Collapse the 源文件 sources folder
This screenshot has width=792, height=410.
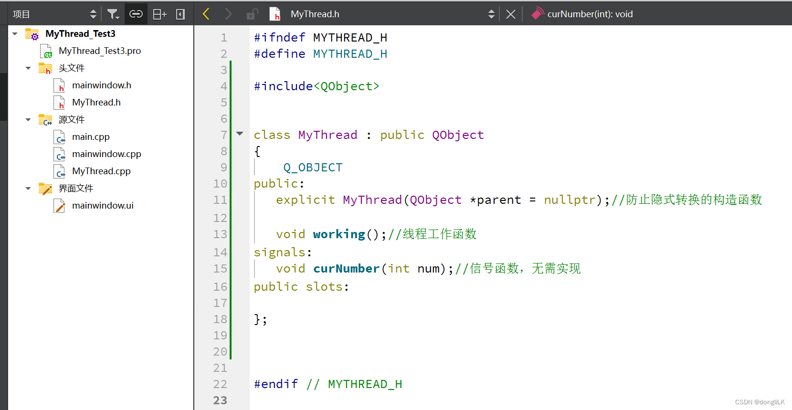[28, 120]
